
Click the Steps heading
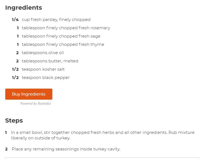click(14, 121)
